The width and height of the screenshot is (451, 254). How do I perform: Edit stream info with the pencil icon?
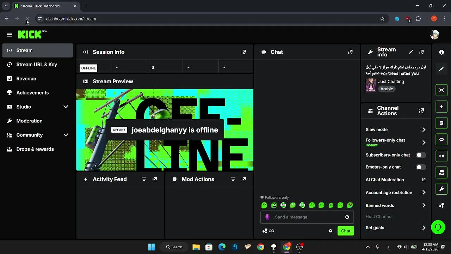411,52
